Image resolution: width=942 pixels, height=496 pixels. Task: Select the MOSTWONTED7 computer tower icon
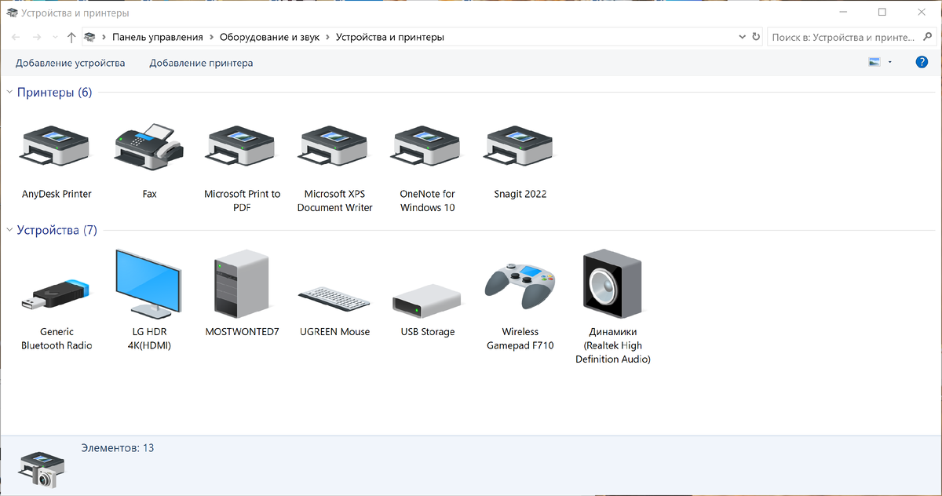click(x=242, y=283)
